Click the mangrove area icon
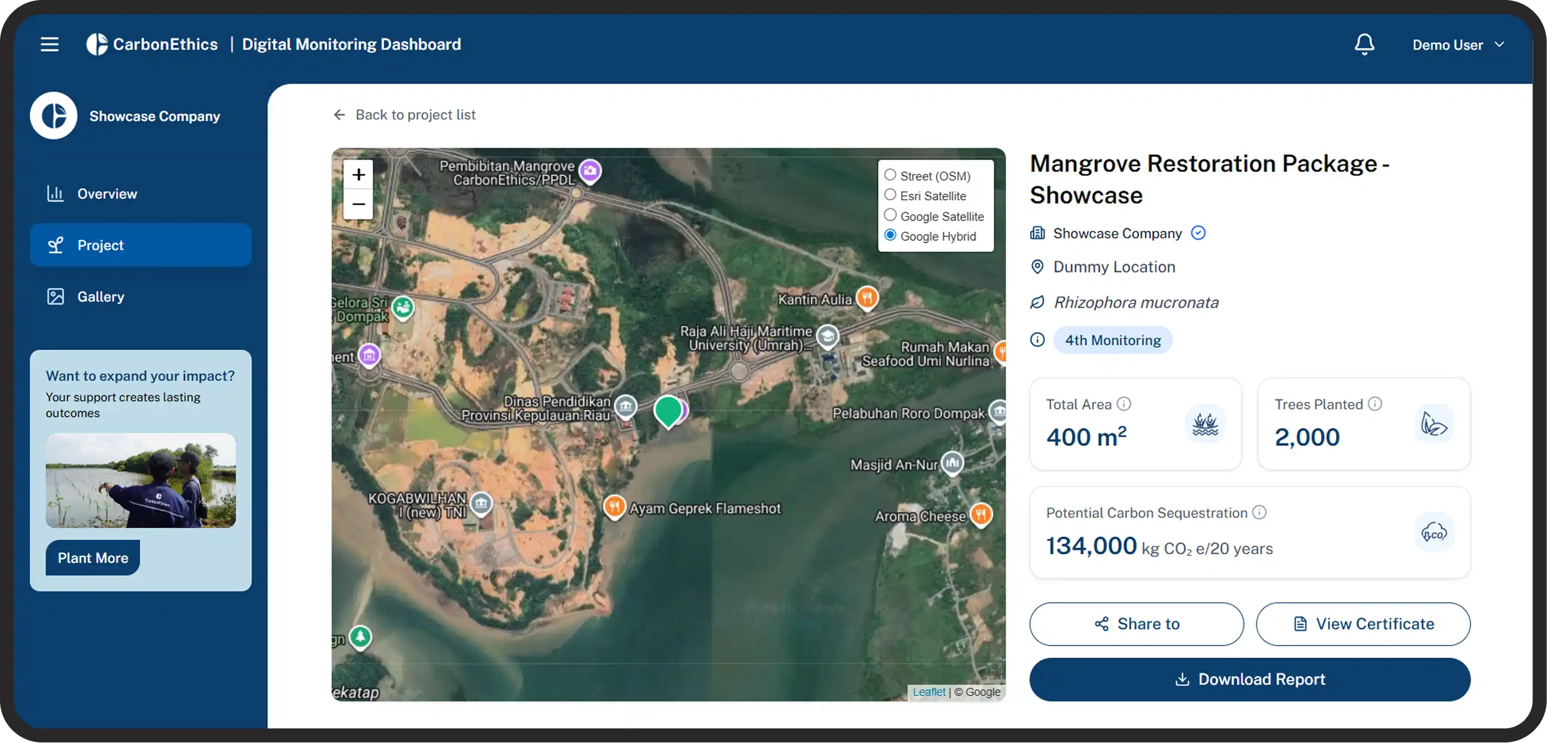1547x743 pixels. 1205,424
